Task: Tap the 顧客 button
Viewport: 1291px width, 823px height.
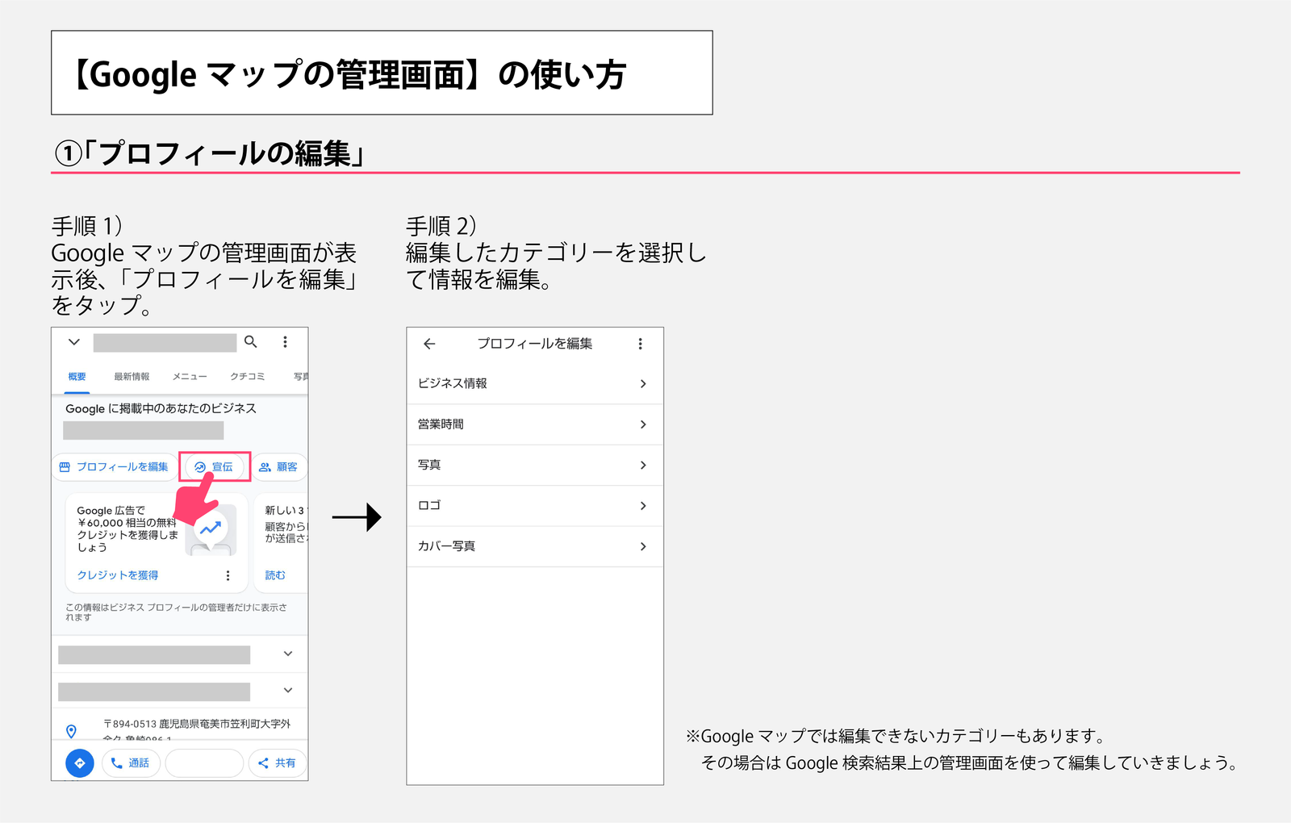Action: 278,467
